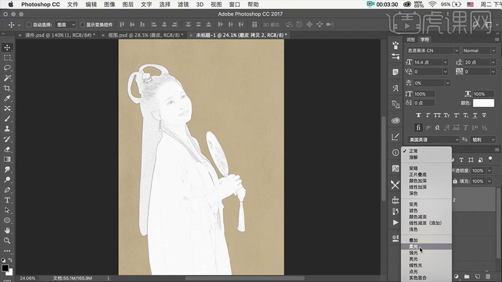The height and width of the screenshot is (282, 502).
Task: Switch to the 抠图.psd document tab
Action: pos(146,35)
